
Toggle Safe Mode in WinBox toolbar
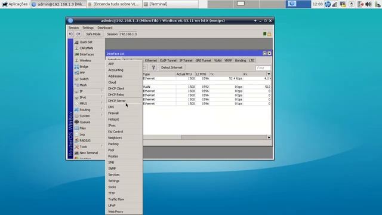[93, 34]
